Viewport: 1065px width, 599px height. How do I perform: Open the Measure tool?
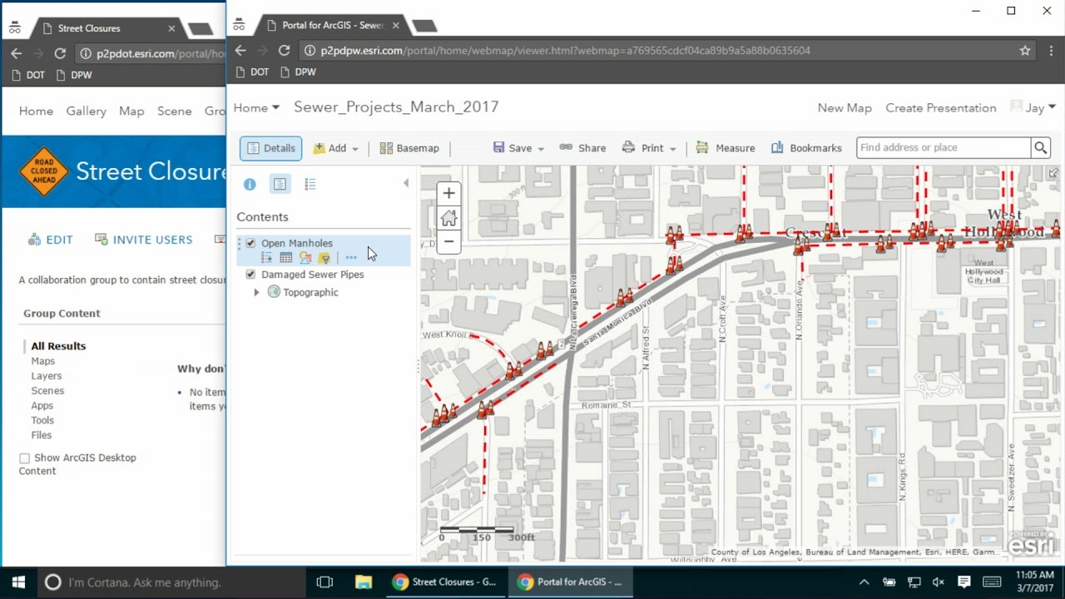pos(726,148)
